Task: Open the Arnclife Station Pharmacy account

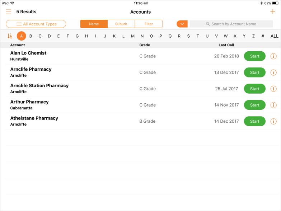Action: tap(39, 86)
